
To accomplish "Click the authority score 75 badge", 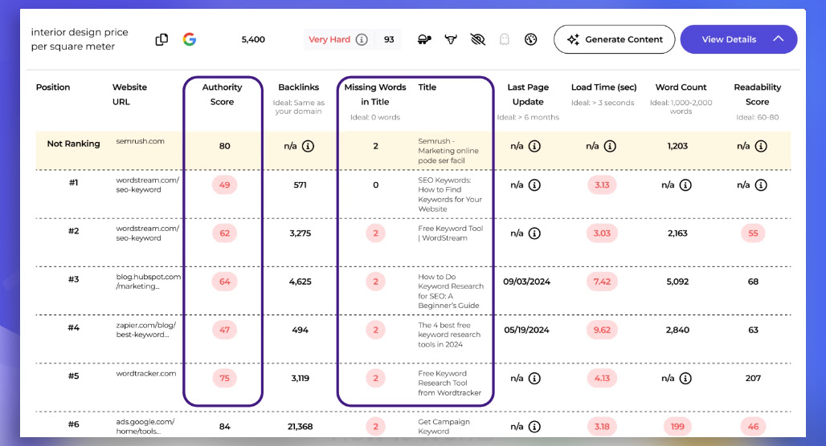I will (x=224, y=378).
